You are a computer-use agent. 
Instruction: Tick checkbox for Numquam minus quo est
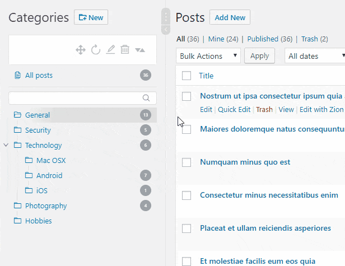click(187, 162)
